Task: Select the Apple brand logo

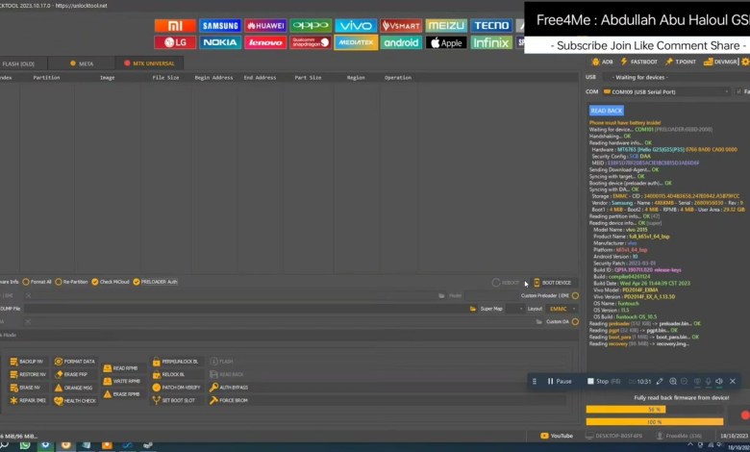Action: click(446, 42)
